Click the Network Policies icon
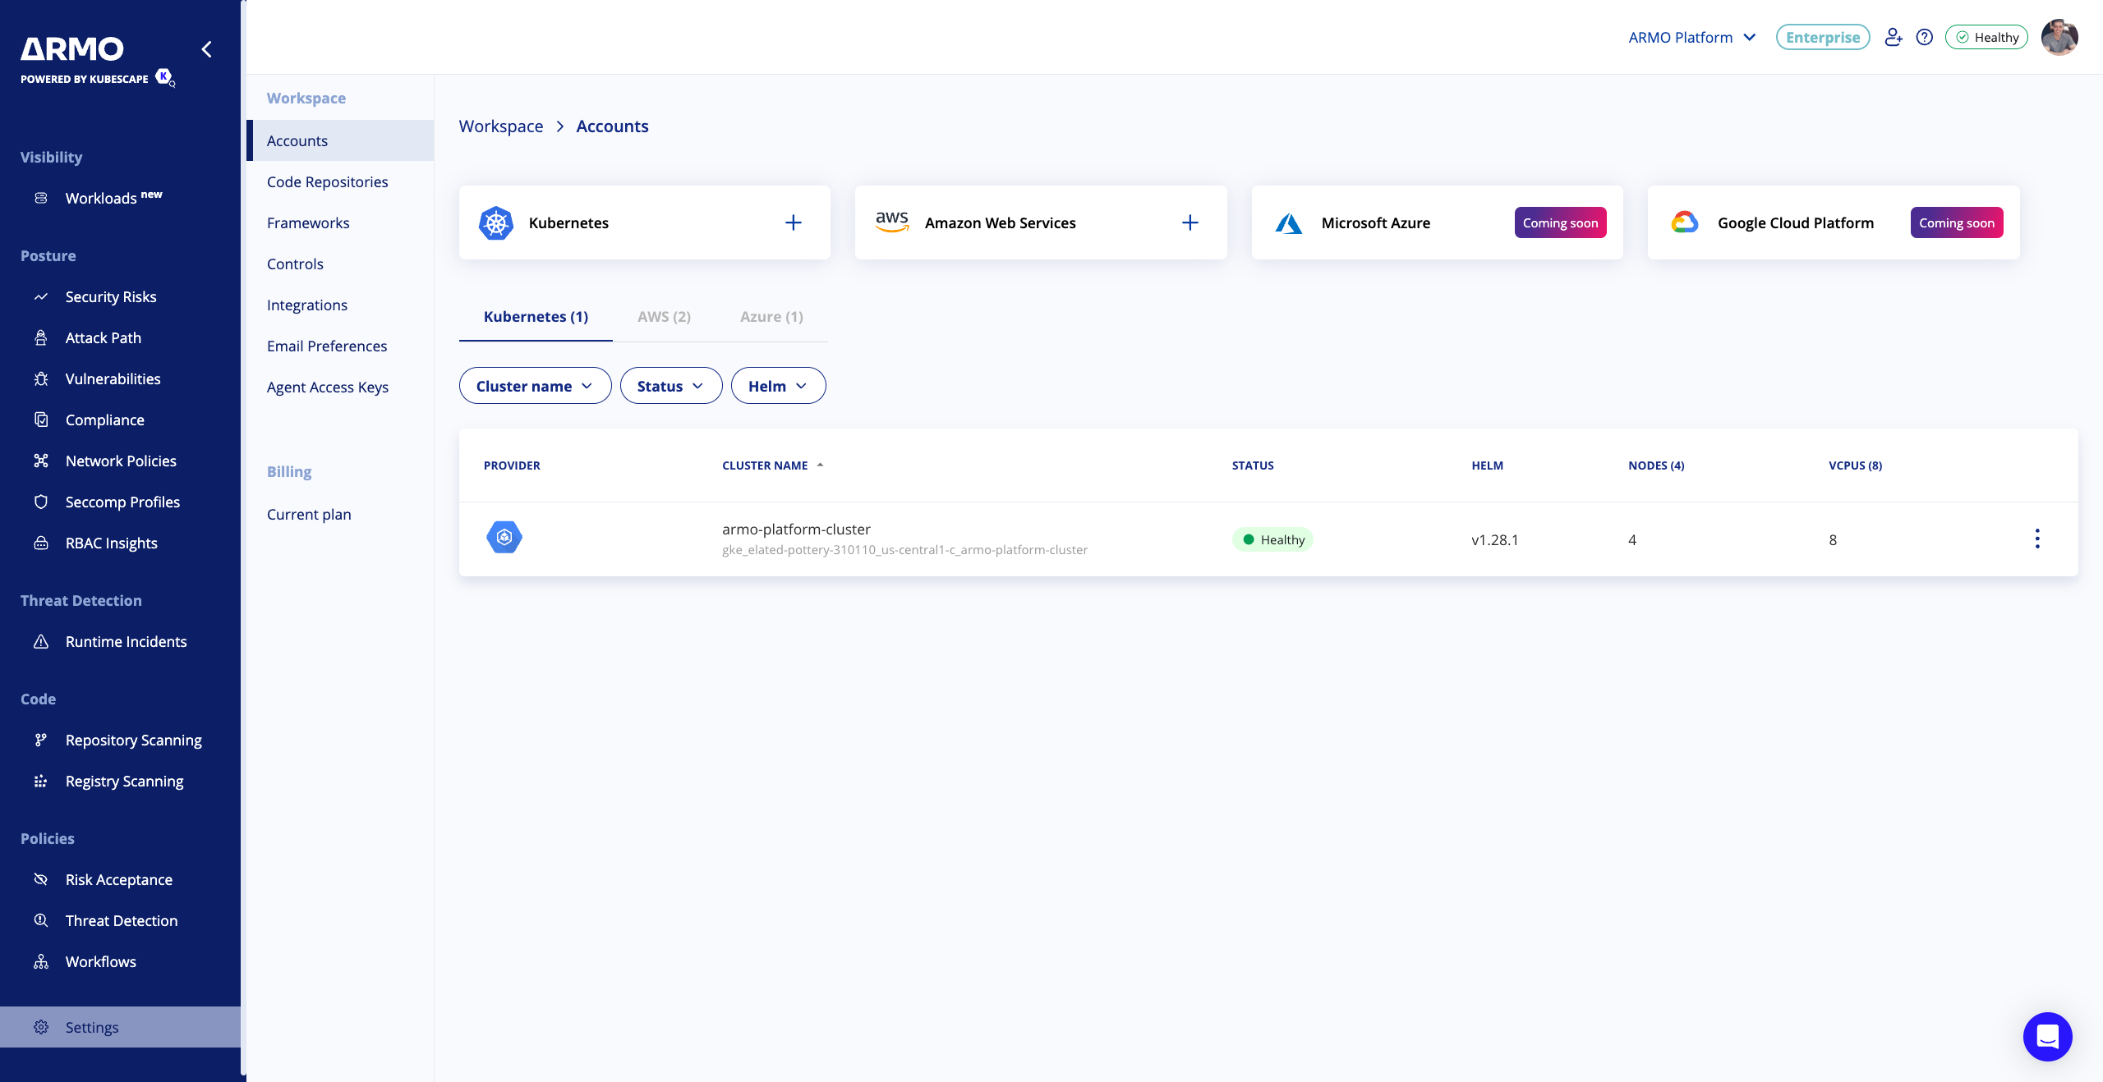Image resolution: width=2103 pixels, height=1082 pixels. (x=41, y=461)
